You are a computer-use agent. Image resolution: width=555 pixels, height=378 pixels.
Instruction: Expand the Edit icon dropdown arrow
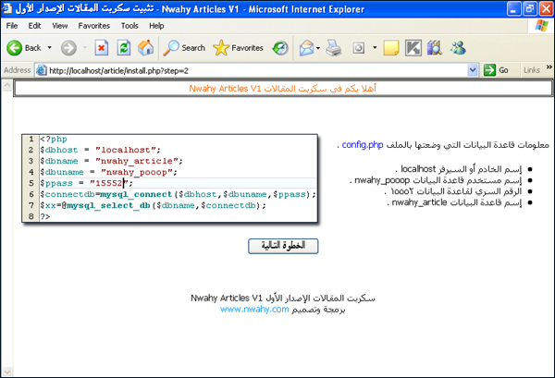pyautogui.click(x=375, y=47)
